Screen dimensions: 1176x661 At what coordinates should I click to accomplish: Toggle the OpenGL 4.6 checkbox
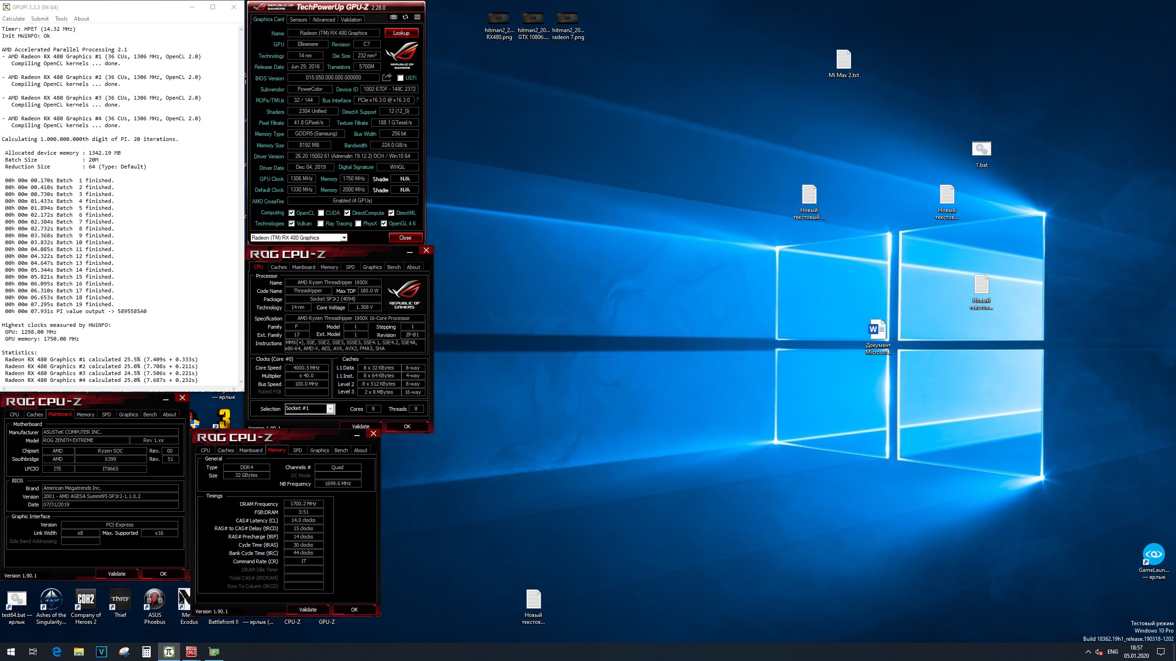point(384,224)
